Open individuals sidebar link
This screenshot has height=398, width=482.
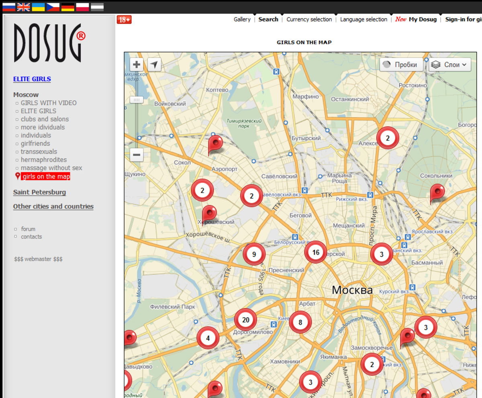point(36,135)
